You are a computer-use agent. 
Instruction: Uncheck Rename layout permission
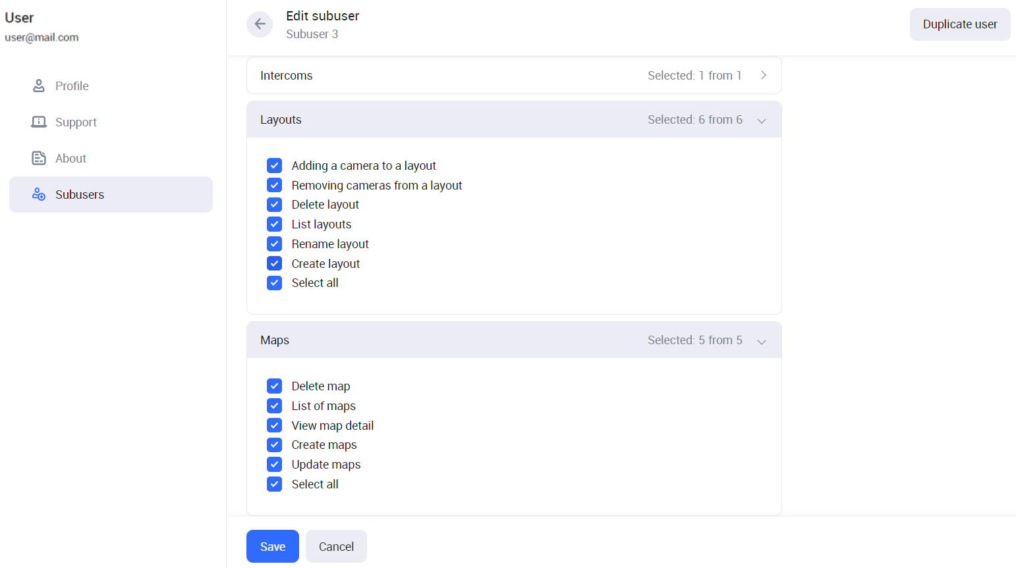tap(275, 244)
